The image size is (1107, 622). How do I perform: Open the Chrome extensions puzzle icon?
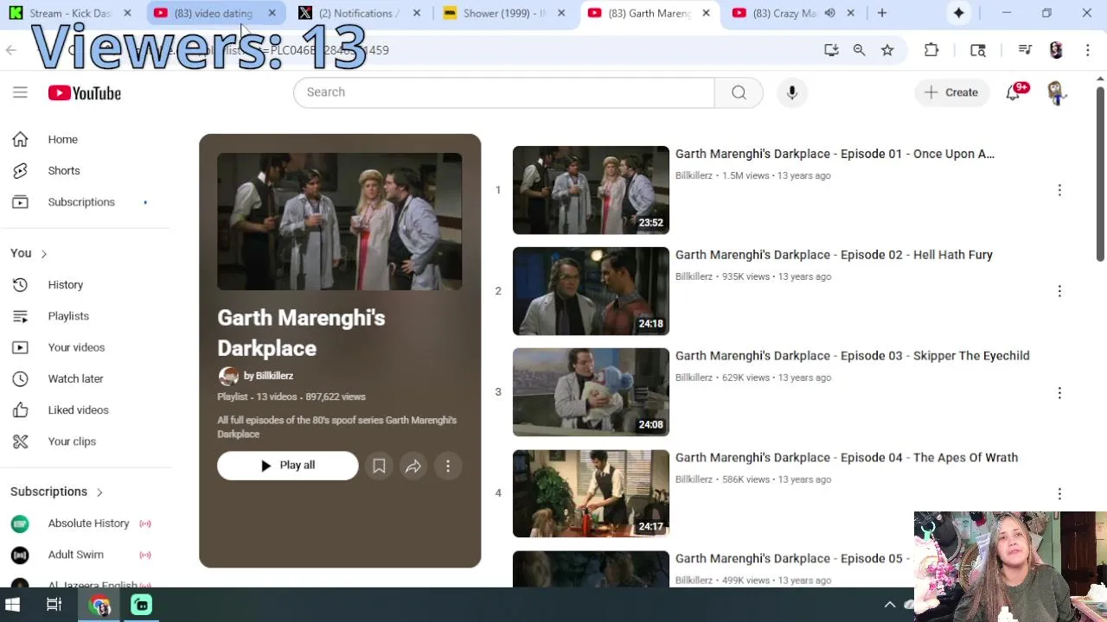(931, 50)
